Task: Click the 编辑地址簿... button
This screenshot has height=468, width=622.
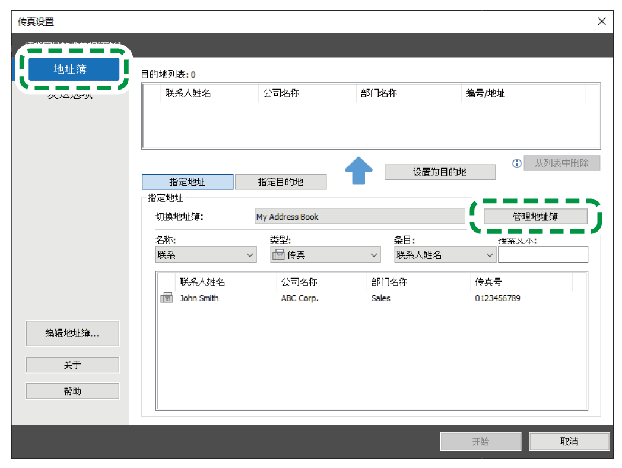Action: click(72, 334)
